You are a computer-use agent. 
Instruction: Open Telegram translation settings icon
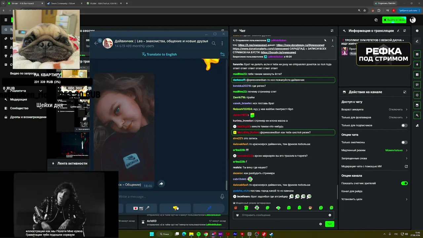coord(222,54)
